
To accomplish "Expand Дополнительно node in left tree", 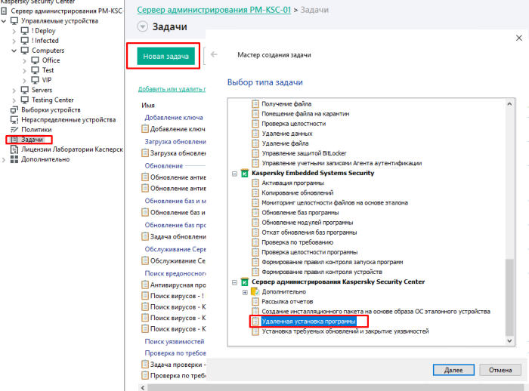I will coord(4,160).
